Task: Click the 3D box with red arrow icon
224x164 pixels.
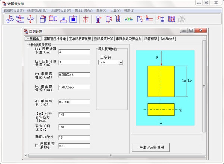Action: 43,19
